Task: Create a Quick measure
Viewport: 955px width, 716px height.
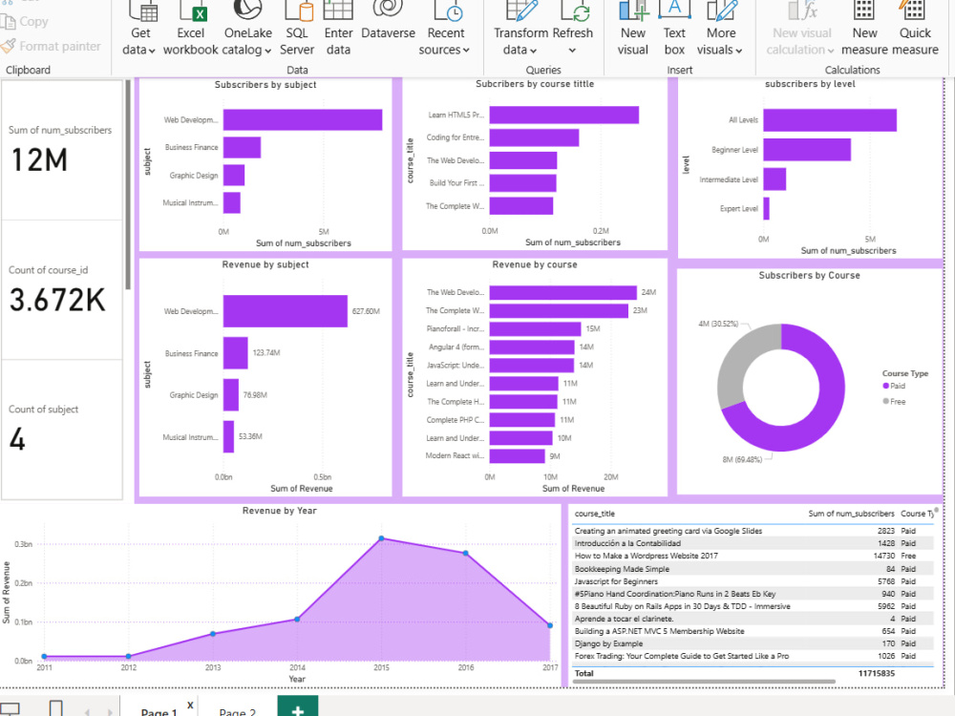Action: [915, 30]
